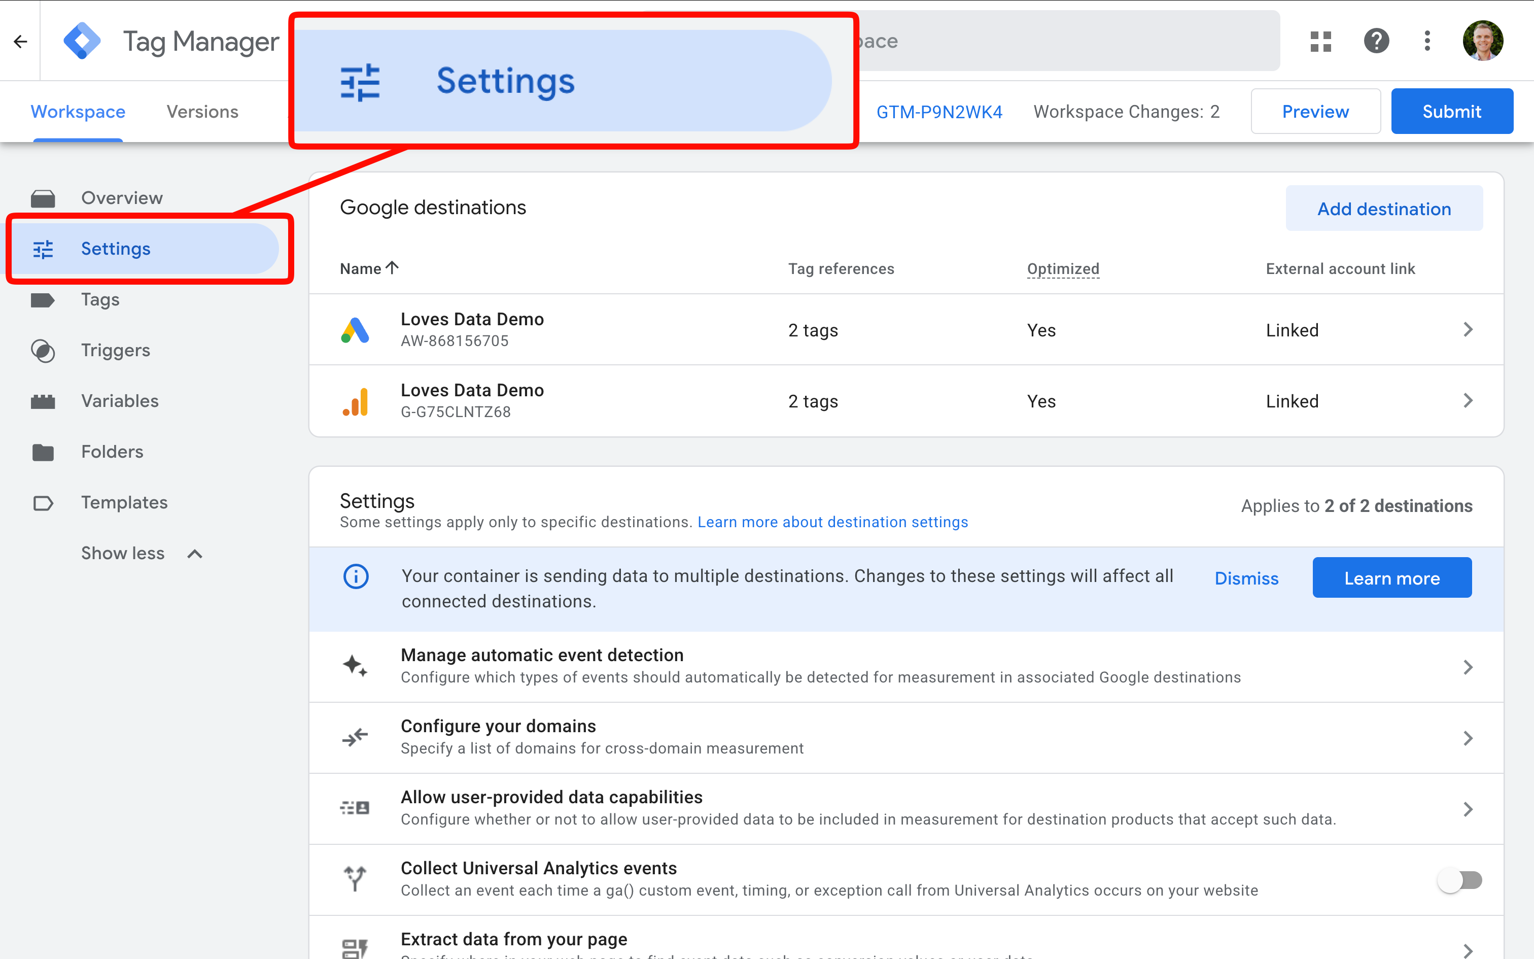Image resolution: width=1534 pixels, height=959 pixels.
Task: Select the Templates sidebar icon
Action: tap(43, 503)
